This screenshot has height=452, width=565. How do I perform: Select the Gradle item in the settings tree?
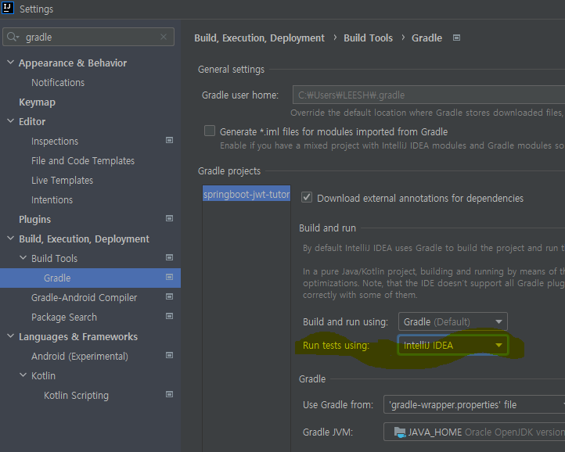90,278
